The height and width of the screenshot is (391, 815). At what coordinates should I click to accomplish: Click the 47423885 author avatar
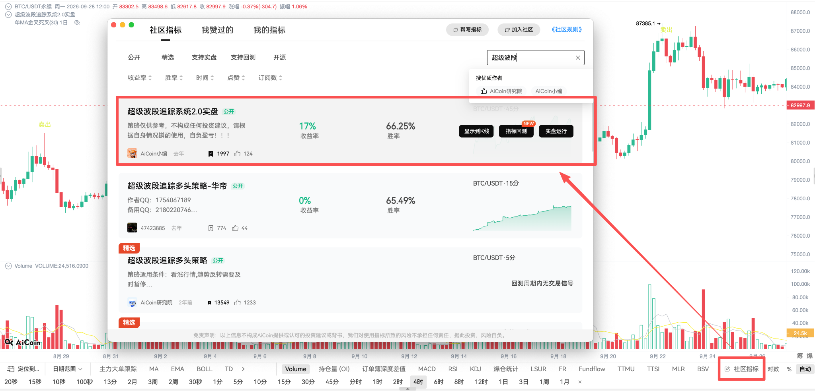[132, 228]
